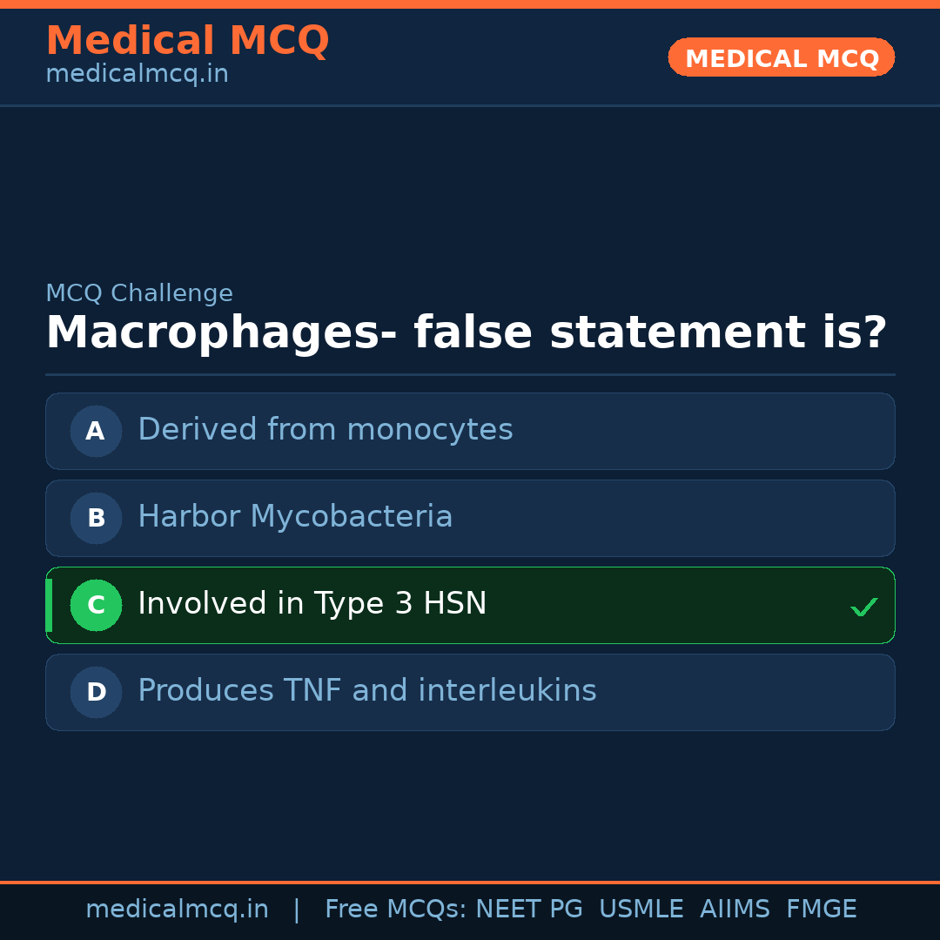This screenshot has width=940, height=940.
Task: Open the Medical MCQ header title
Action: [x=187, y=41]
